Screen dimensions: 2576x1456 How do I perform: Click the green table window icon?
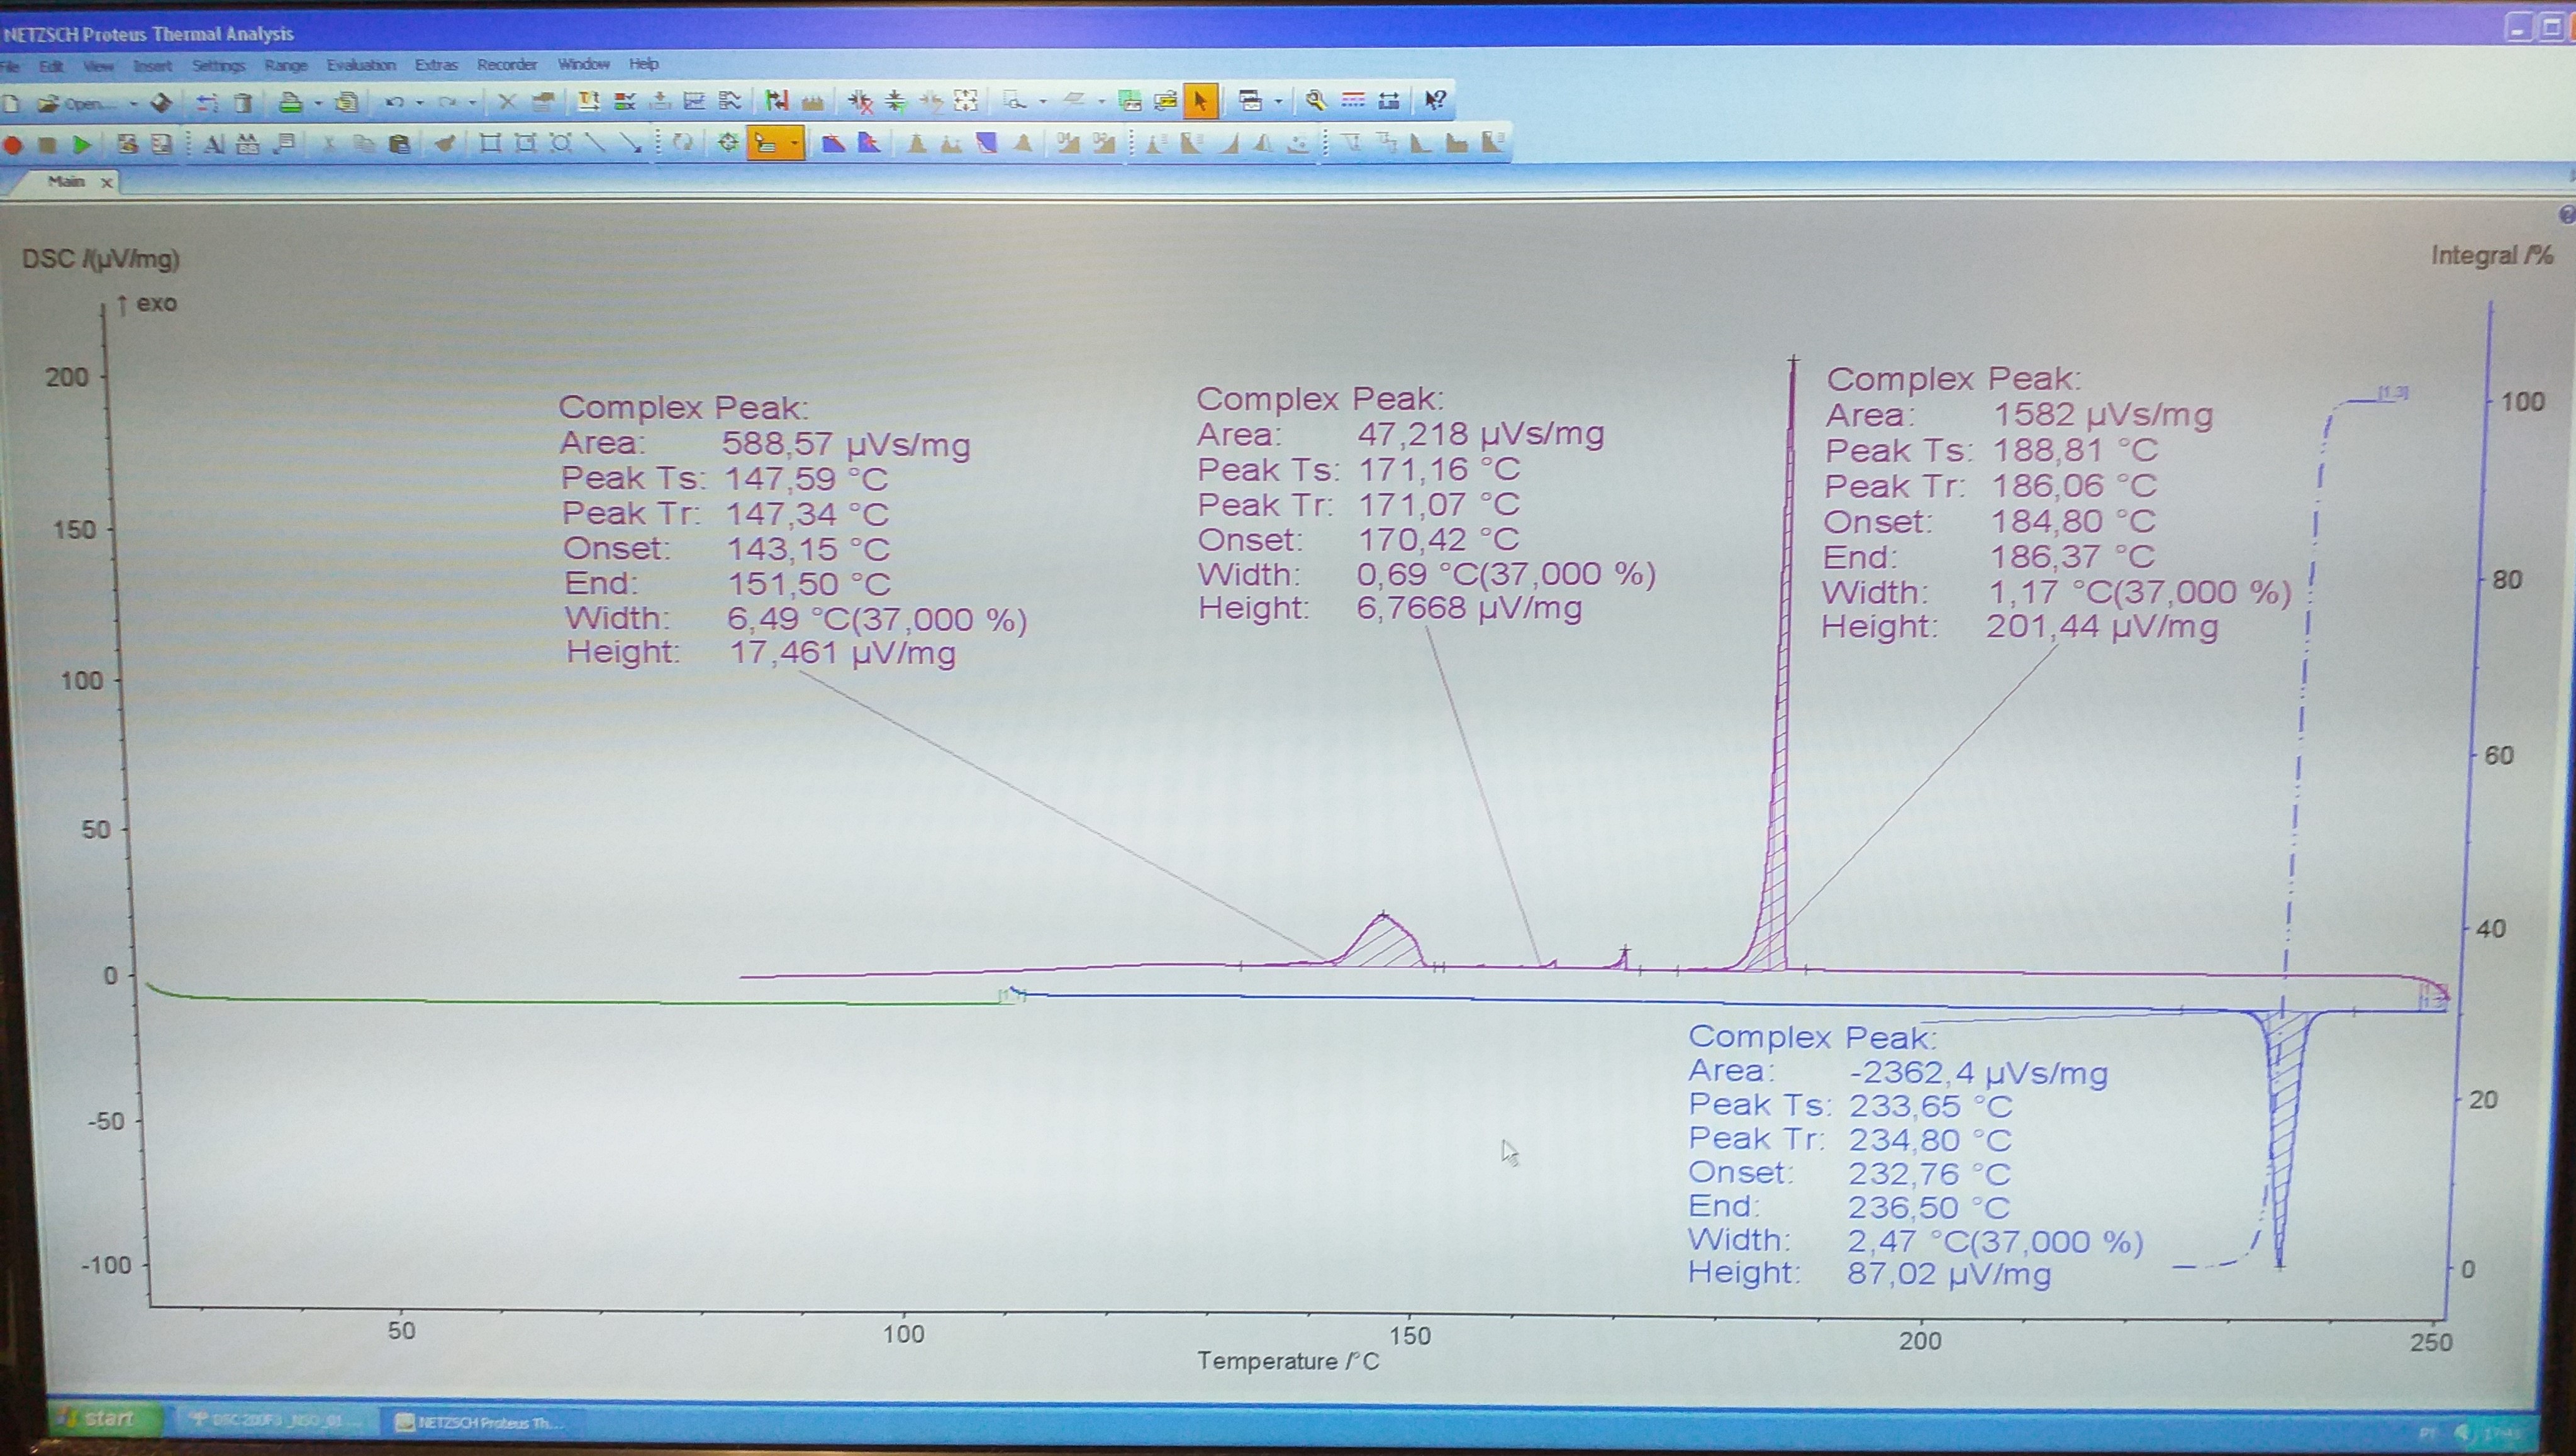point(1130,101)
